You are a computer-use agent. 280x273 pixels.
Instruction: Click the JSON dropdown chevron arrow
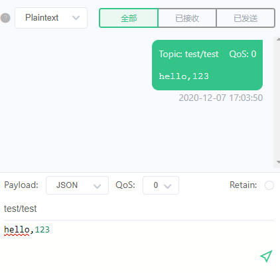pos(97,186)
